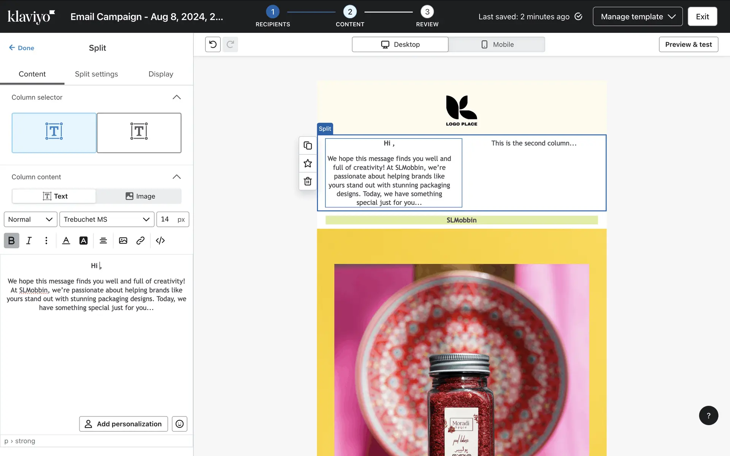
Task: Switch preview to Mobile view
Action: pos(497,44)
